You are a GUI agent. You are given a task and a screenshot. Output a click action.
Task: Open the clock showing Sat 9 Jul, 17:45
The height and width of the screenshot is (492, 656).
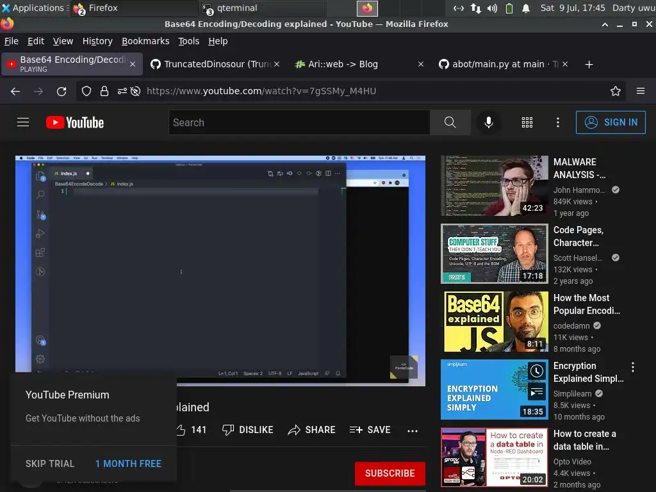coord(572,8)
